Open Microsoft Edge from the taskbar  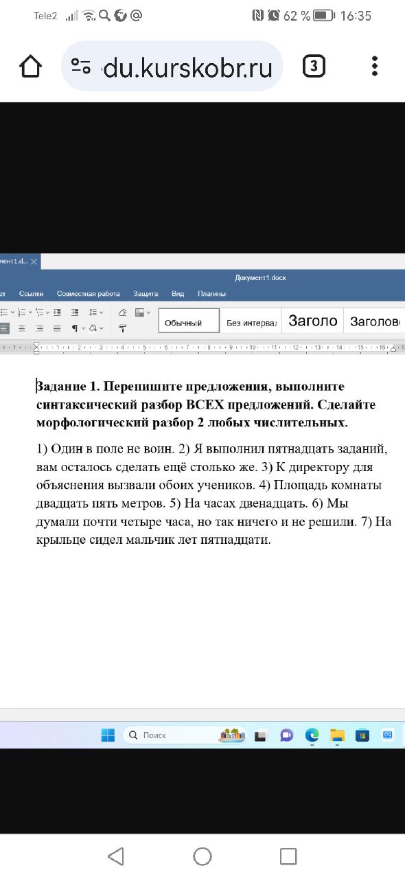(x=312, y=735)
